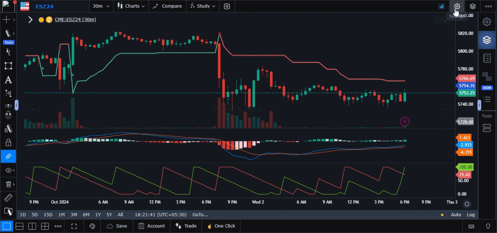
Task: Select the 1Y date range tab
Action: click(x=98, y=215)
